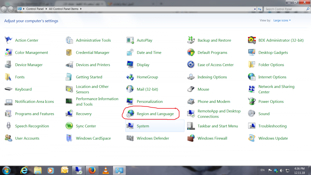
Task: Open the User Accounts icon
Action: click(x=8, y=138)
